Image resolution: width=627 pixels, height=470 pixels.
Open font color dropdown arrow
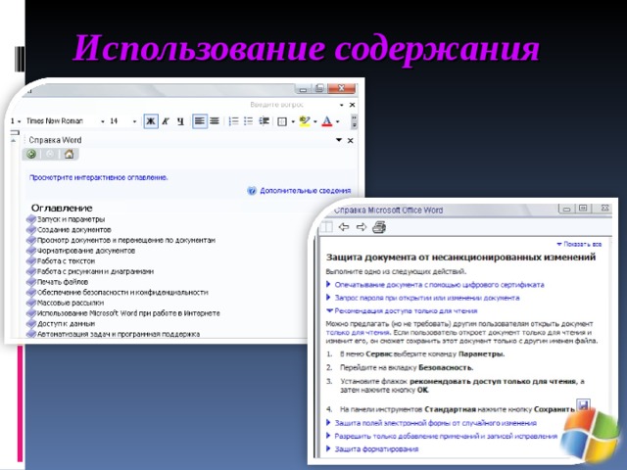click(337, 121)
